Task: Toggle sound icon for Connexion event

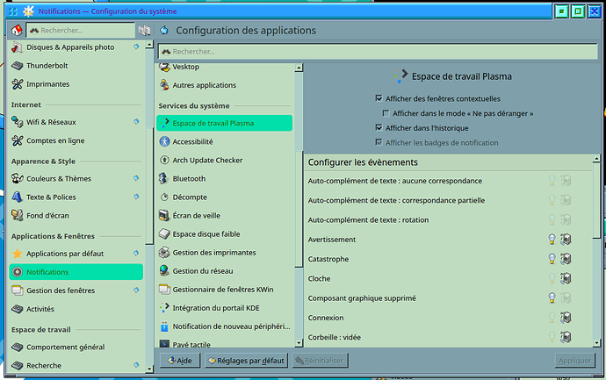Action: pos(566,318)
